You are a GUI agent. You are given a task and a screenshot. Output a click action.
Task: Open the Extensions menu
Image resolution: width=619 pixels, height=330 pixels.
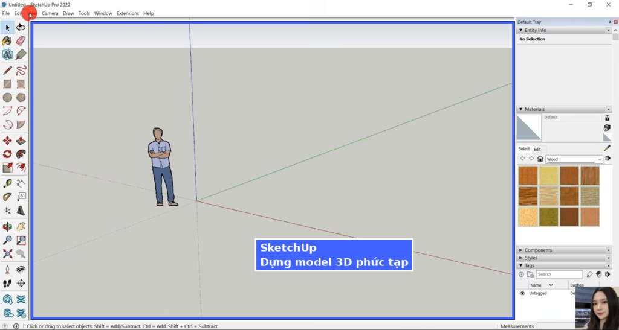click(x=128, y=13)
